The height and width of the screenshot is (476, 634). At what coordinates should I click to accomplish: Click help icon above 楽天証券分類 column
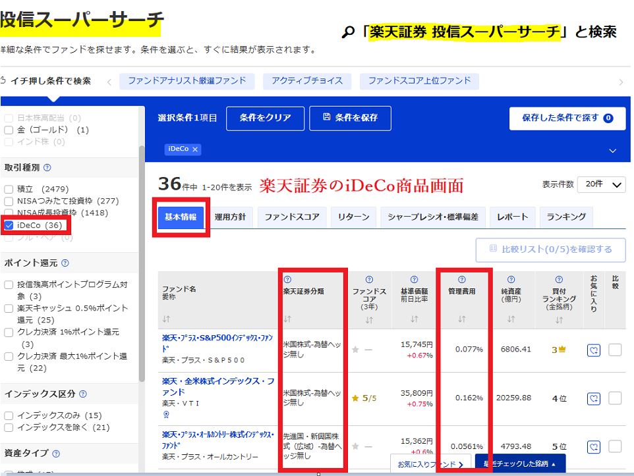point(287,280)
